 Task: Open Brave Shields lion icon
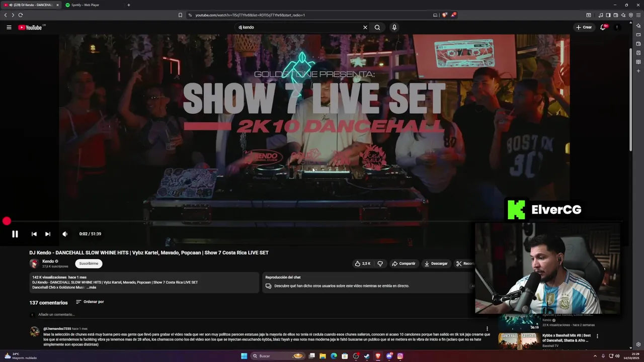444,15
